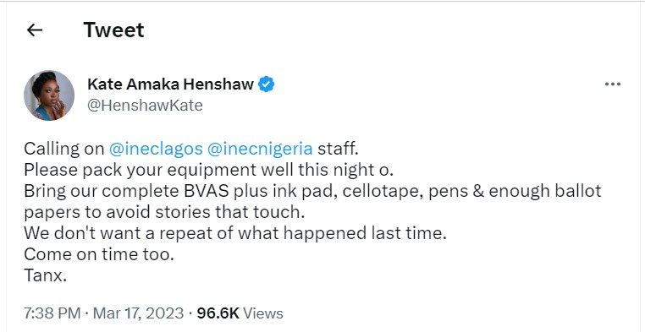
Task: Open the @ineclagos mention
Action: (x=156, y=148)
